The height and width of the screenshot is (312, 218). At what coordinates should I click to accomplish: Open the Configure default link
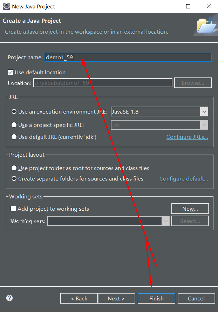[x=184, y=179]
